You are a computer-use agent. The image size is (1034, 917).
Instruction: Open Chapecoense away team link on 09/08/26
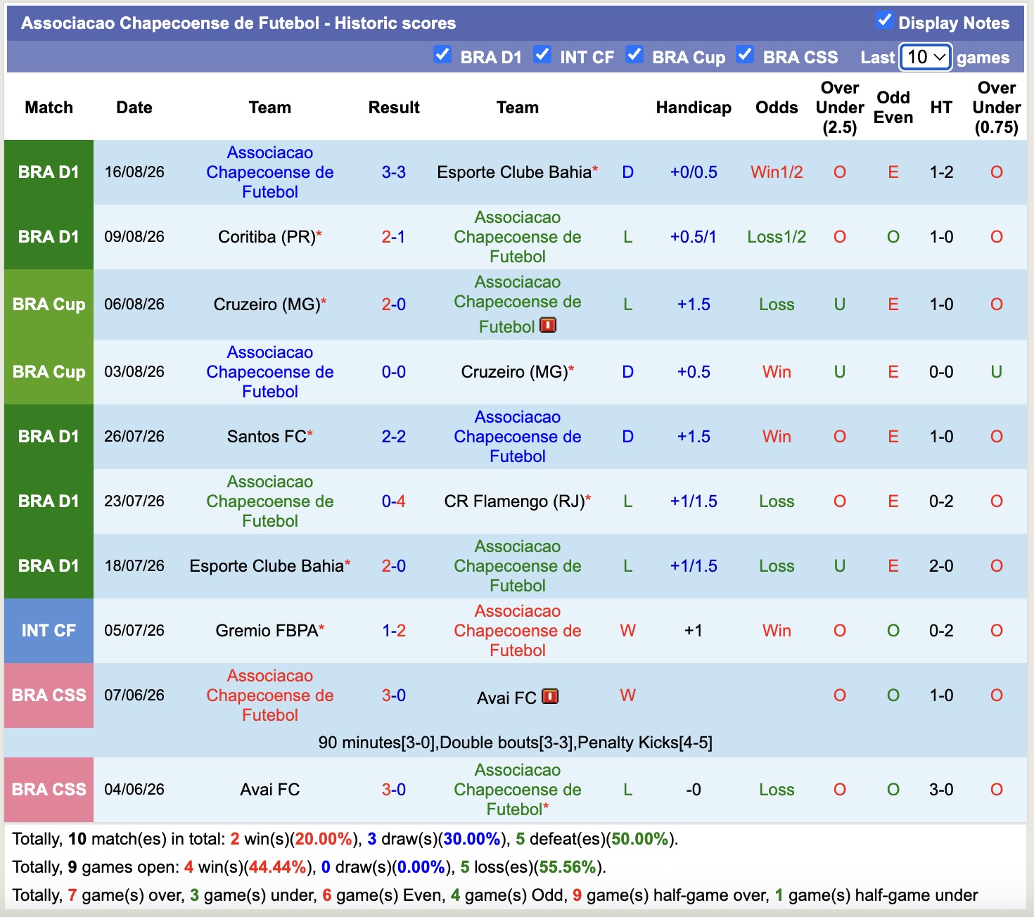tap(518, 237)
